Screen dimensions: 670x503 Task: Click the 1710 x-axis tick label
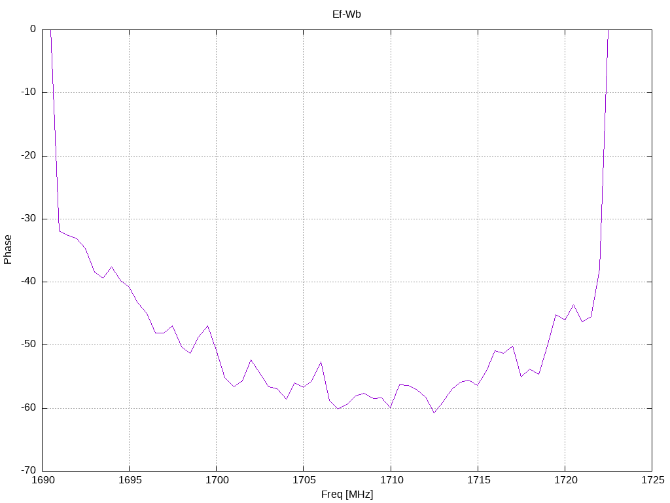[391, 480]
